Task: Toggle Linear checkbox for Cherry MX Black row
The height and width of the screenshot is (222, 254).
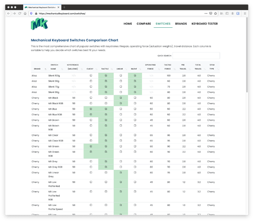Action: click(121, 98)
